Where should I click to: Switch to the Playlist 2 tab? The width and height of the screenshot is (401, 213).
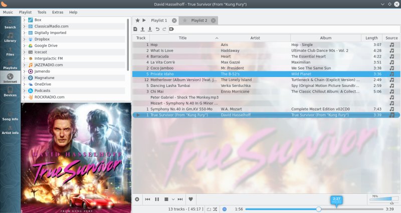click(199, 20)
